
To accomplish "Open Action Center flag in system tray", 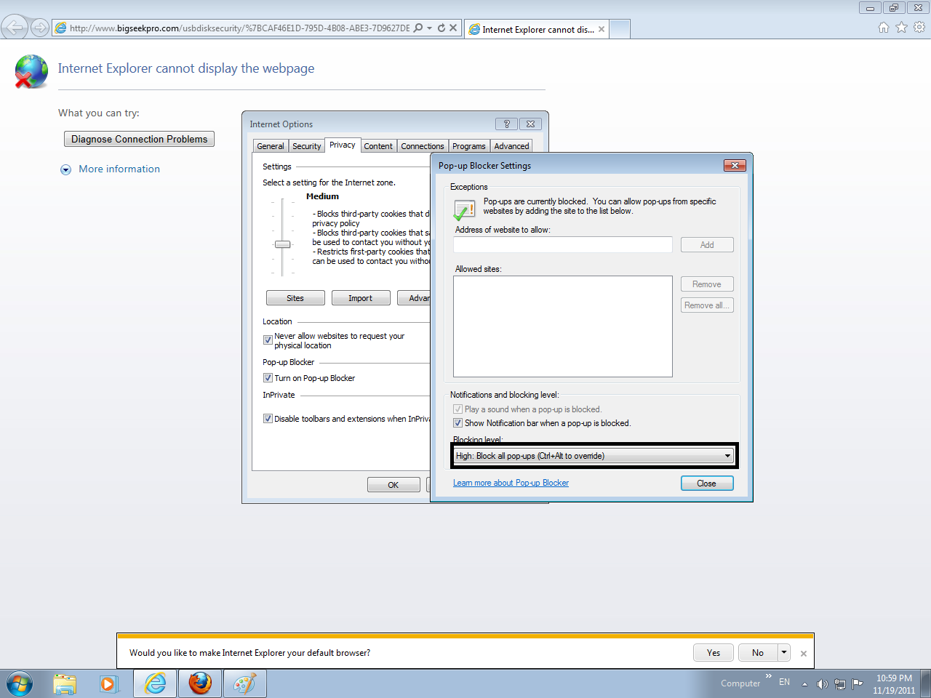I will coord(858,683).
